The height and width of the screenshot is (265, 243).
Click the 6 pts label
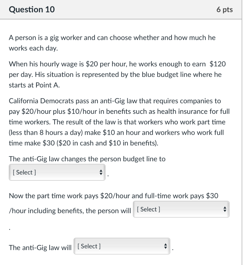point(225,10)
